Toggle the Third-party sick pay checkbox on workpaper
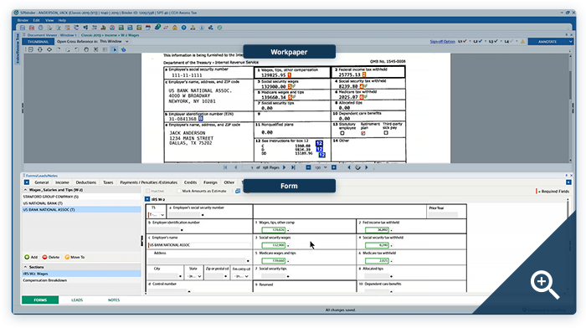586x328 pixels. tap(386, 132)
